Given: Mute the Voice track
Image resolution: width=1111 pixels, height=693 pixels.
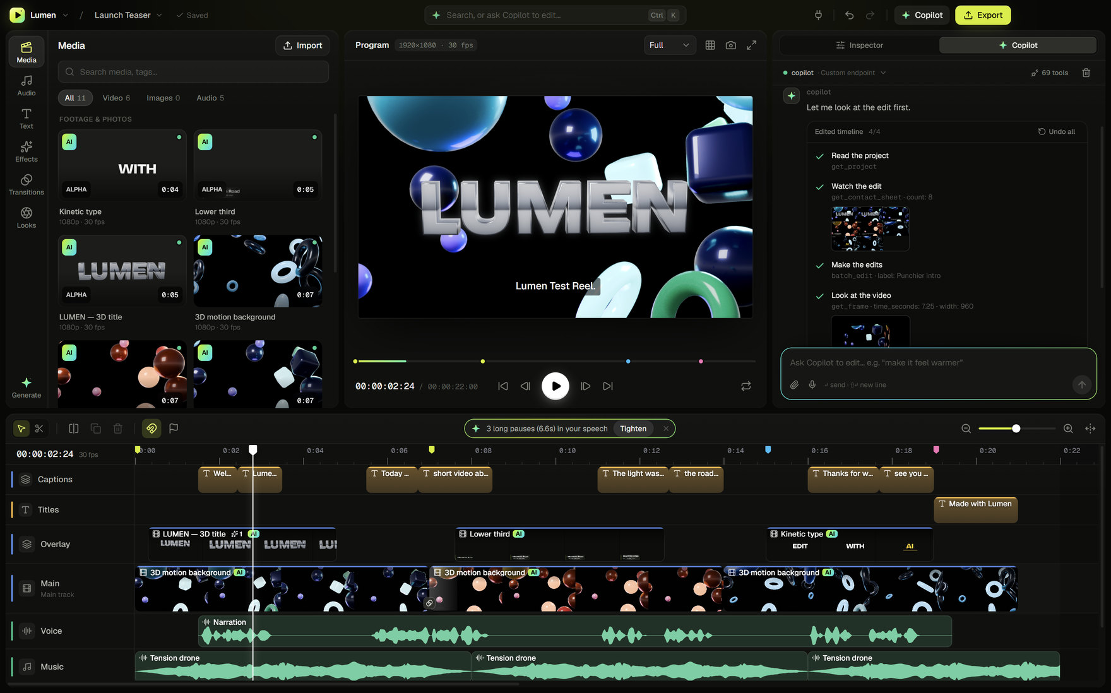Looking at the screenshot, I should [27, 631].
